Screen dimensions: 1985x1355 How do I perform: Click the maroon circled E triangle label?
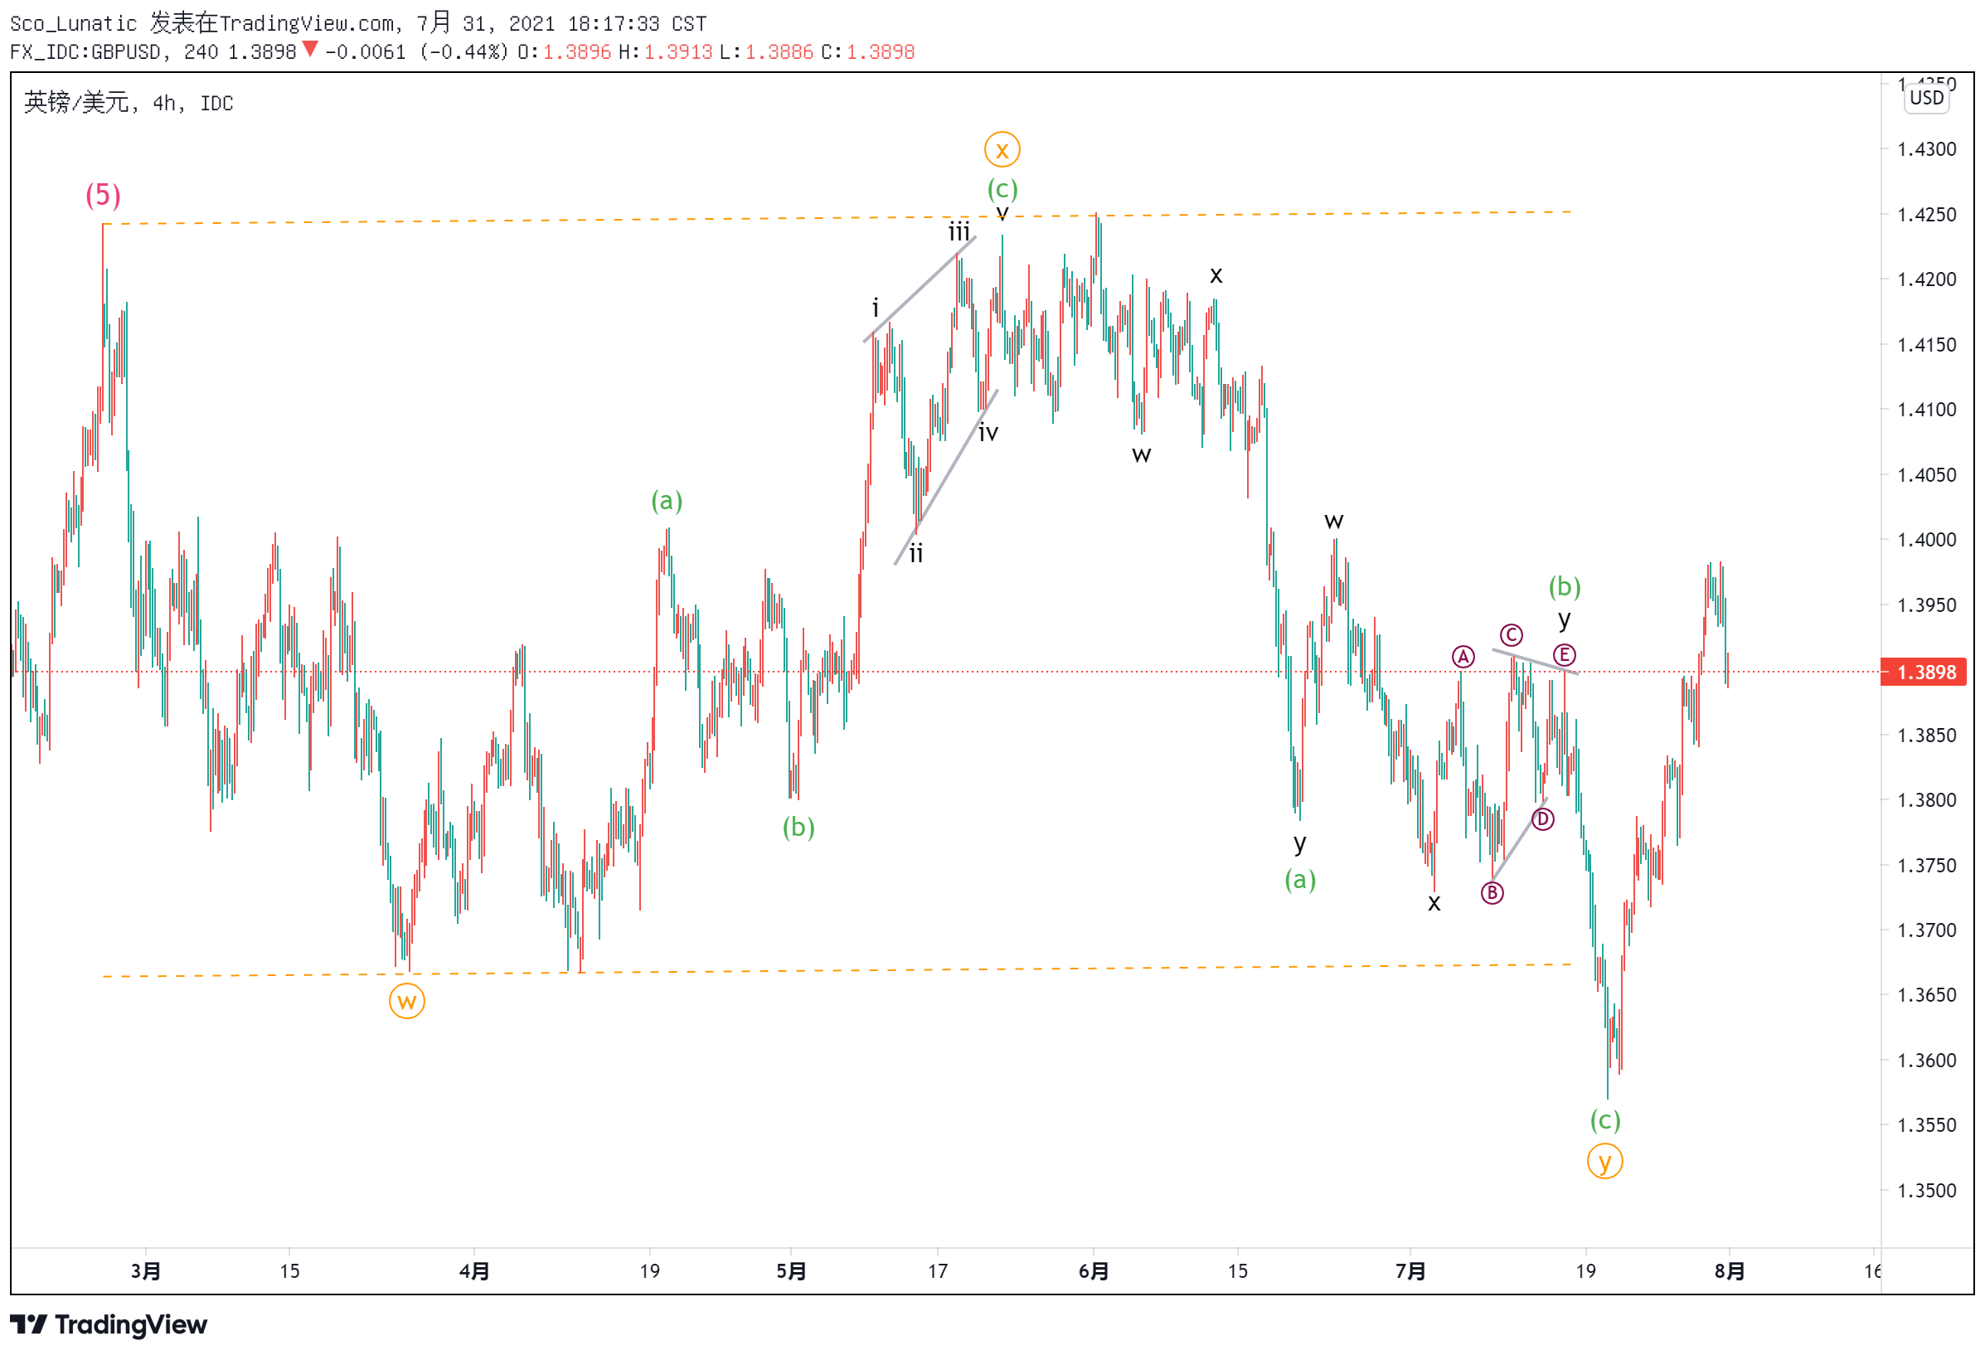tap(1564, 655)
